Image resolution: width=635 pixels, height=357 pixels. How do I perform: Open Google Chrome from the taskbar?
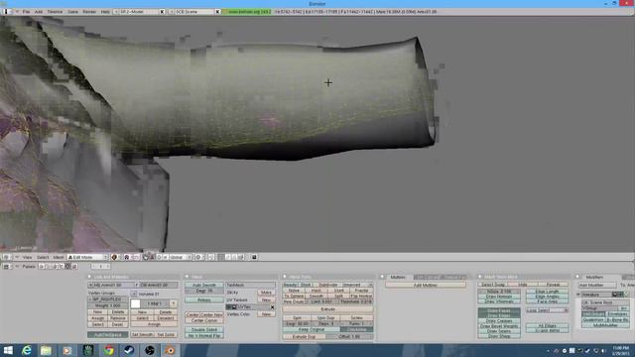coord(108,350)
